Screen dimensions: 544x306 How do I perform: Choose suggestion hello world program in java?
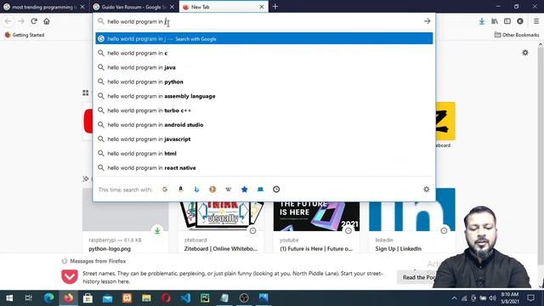264,67
